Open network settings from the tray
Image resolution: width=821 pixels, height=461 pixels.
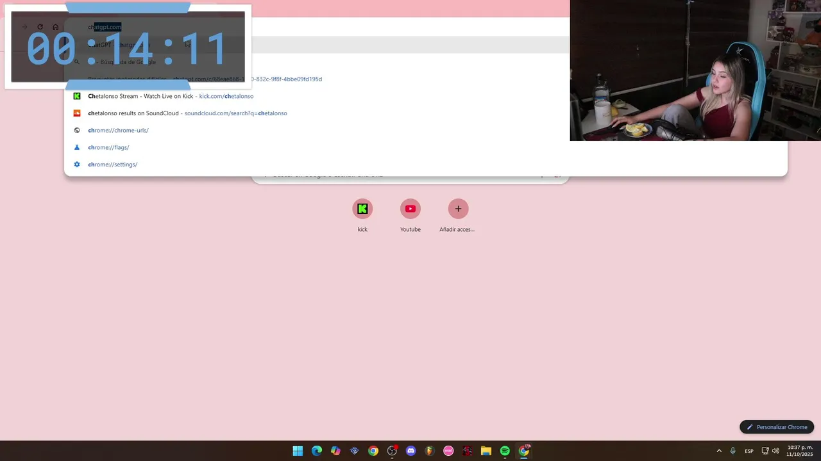click(x=765, y=451)
